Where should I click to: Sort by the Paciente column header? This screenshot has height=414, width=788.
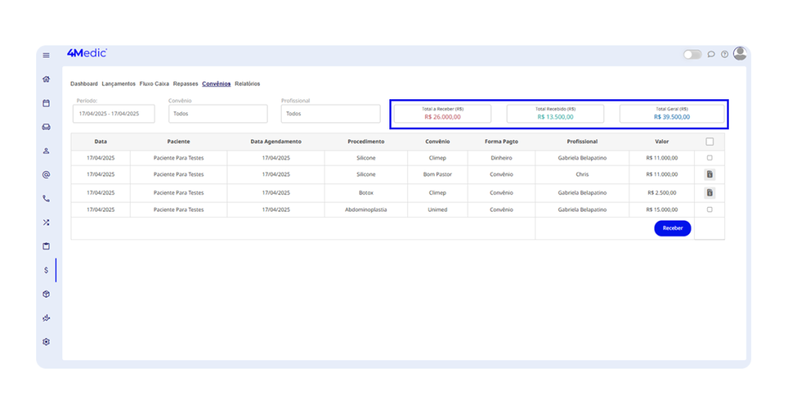click(179, 142)
